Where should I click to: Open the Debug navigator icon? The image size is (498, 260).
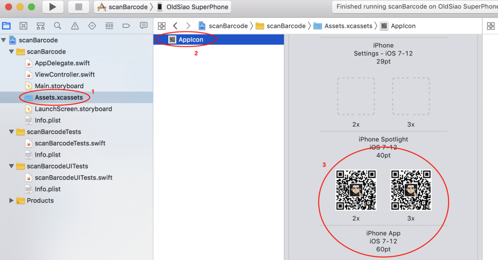[x=109, y=26]
